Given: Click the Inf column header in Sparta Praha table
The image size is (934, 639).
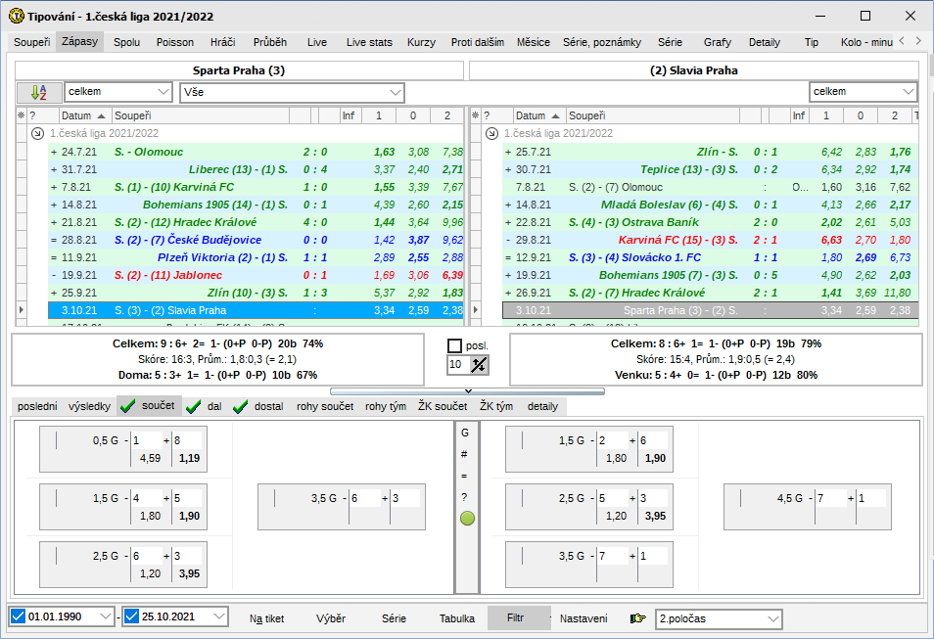Looking at the screenshot, I should [x=349, y=115].
